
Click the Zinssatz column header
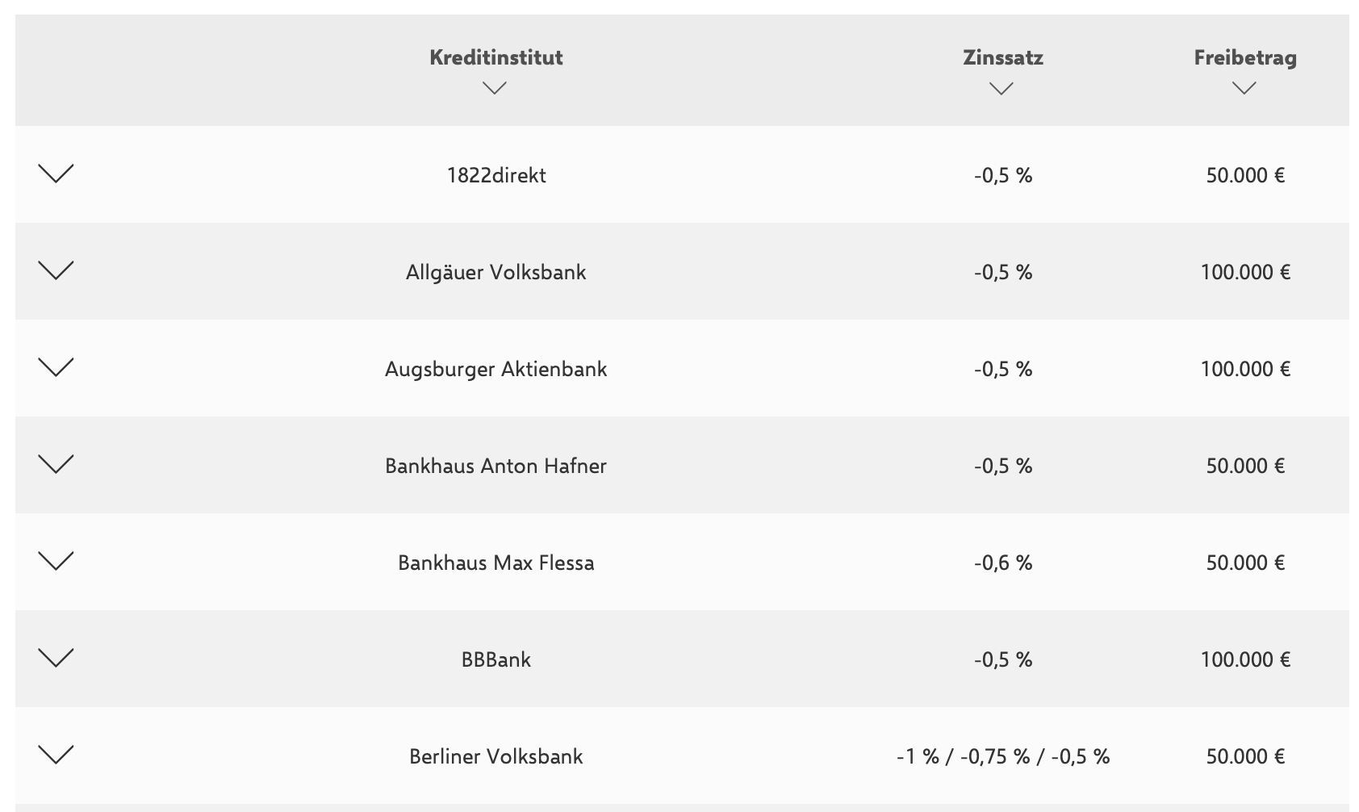(x=1002, y=58)
